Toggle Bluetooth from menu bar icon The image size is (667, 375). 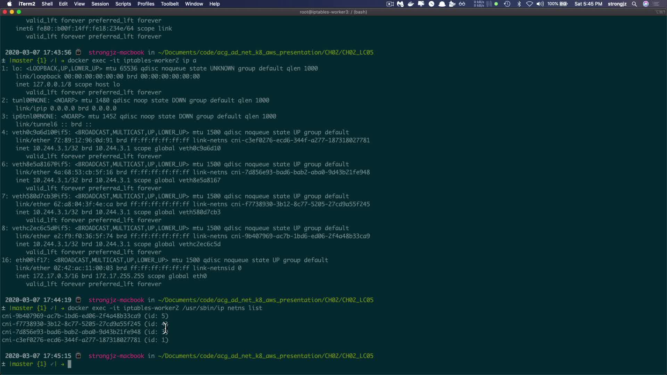click(519, 4)
